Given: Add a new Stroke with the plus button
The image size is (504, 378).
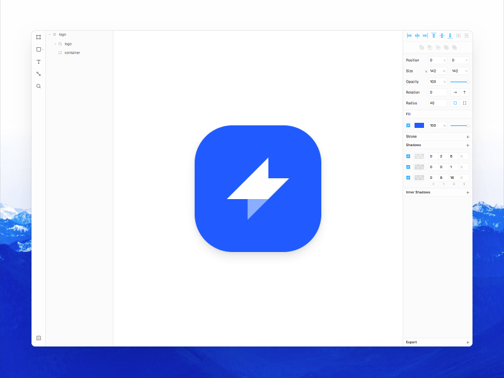Looking at the screenshot, I should click(x=467, y=136).
